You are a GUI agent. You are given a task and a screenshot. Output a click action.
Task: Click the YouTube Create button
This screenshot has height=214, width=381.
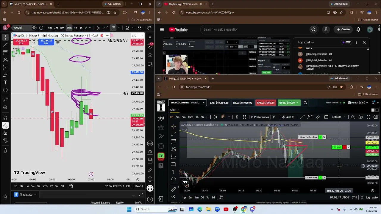pos(343,29)
